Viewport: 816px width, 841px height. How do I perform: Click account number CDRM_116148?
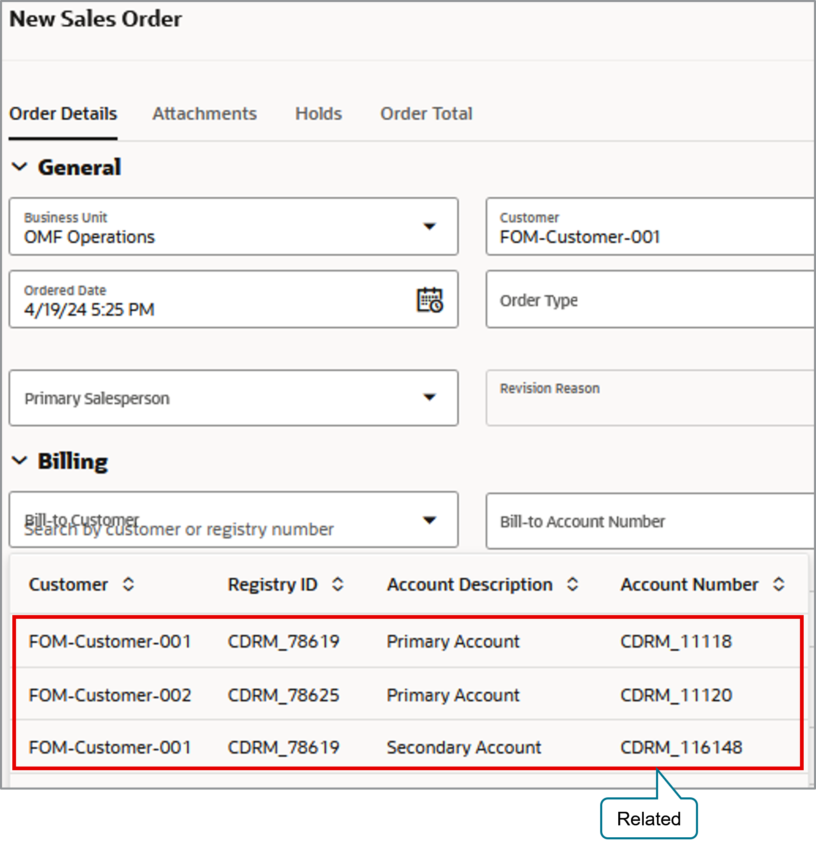click(x=681, y=748)
